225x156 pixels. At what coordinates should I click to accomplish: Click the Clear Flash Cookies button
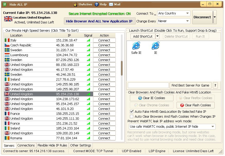(196, 105)
